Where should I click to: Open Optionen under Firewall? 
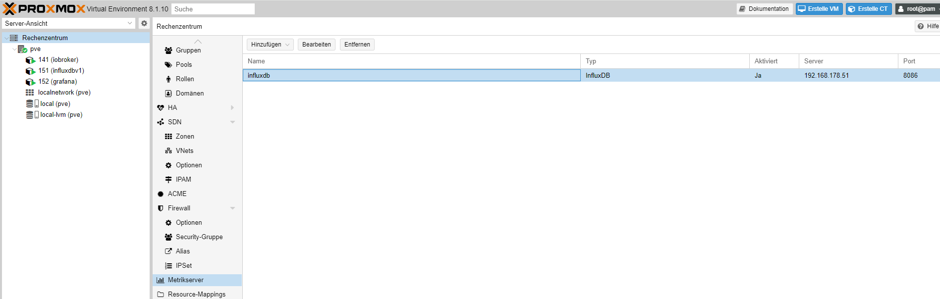coord(197,223)
